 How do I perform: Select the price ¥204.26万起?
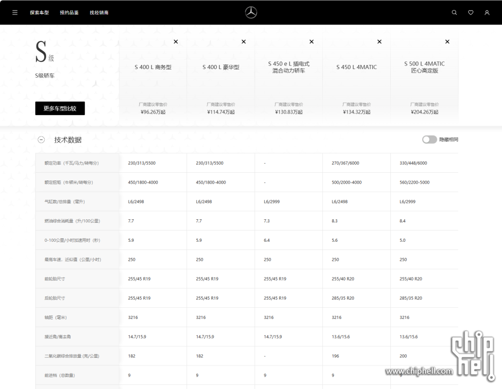[x=425, y=112]
